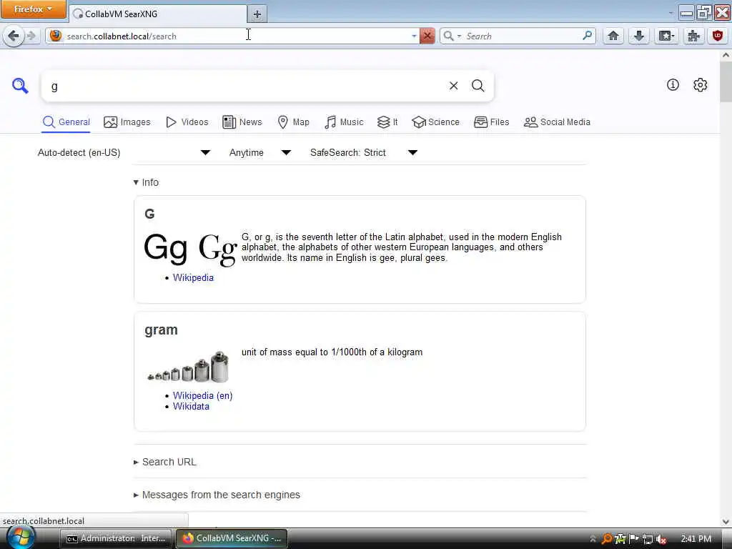Viewport: 732px width, 549px height.
Task: Open the preferences gear icon
Action: point(700,85)
